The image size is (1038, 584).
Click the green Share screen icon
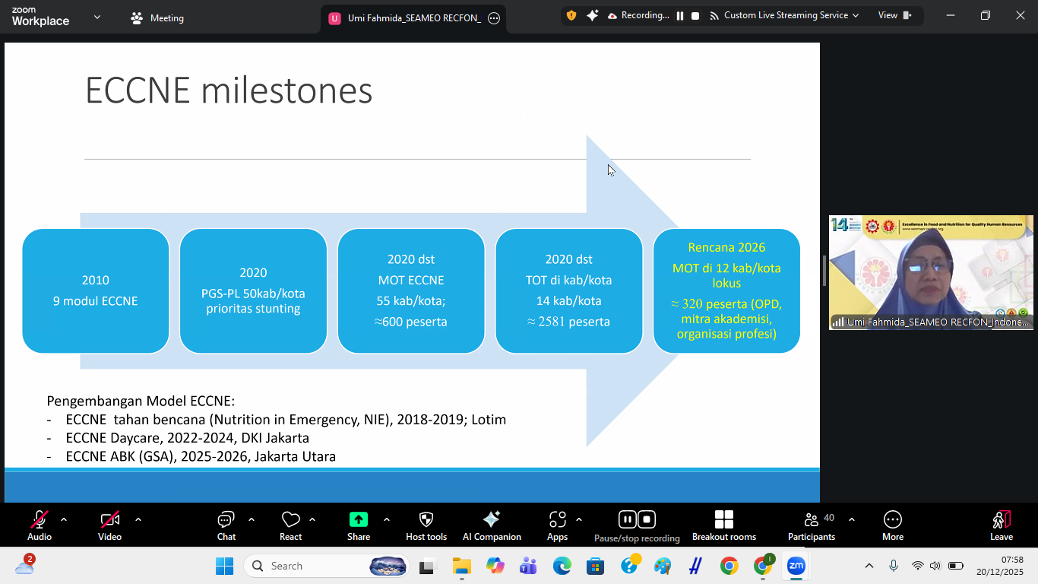[x=358, y=519]
